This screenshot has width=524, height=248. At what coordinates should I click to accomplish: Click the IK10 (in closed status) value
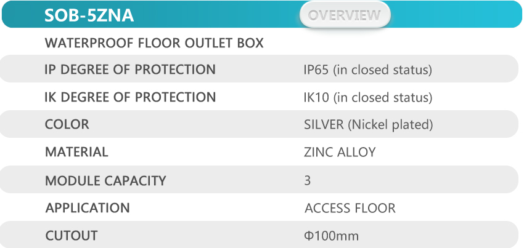(x=368, y=97)
